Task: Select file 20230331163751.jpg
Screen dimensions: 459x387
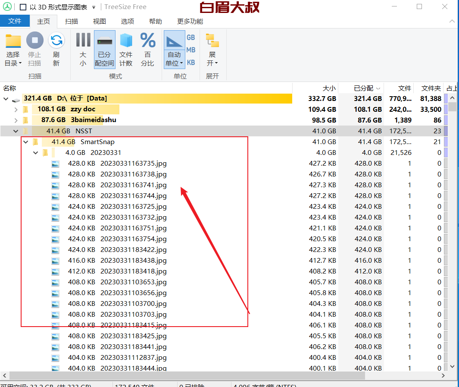Action: [x=133, y=228]
